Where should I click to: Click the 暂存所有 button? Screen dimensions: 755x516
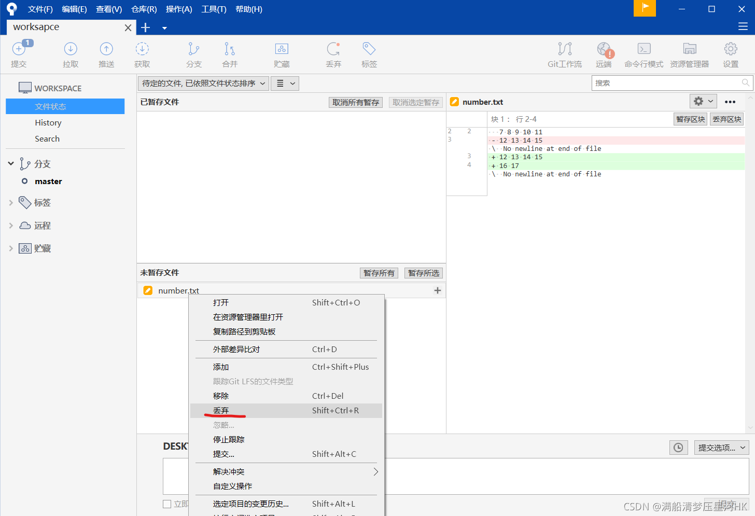(379, 273)
